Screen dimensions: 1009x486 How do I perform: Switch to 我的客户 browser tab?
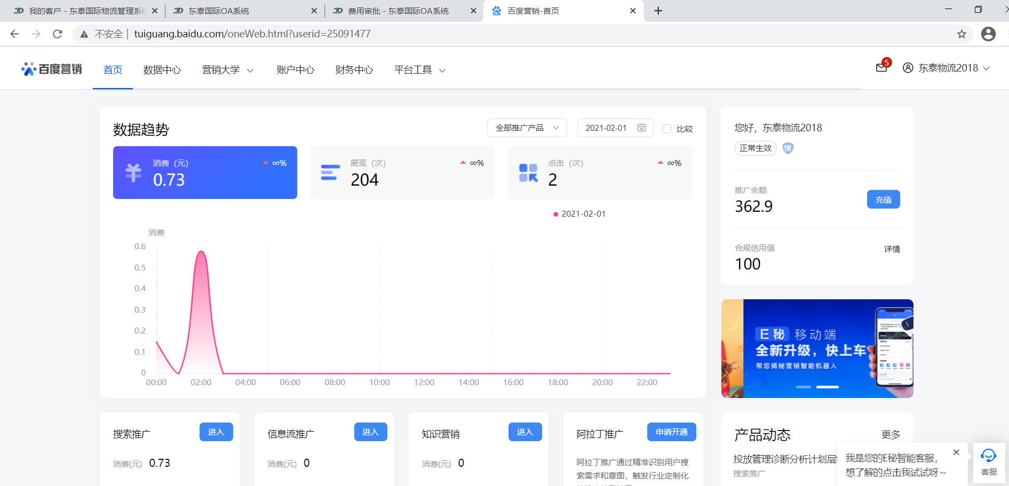85,11
